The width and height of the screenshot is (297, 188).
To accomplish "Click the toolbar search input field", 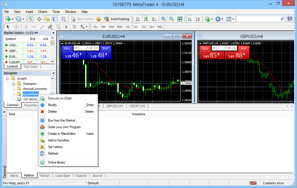I will click(258, 19).
